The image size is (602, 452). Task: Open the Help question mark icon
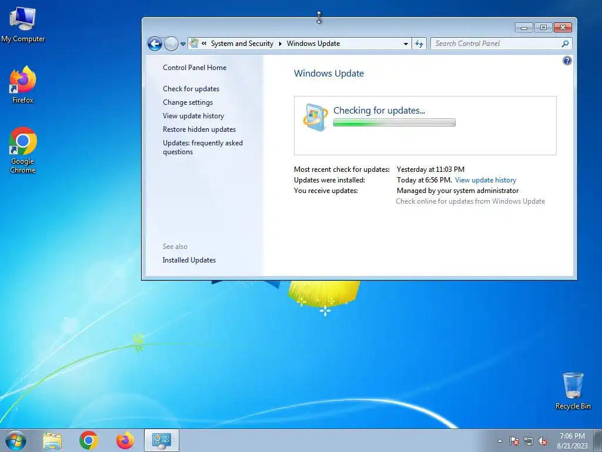[x=567, y=61]
